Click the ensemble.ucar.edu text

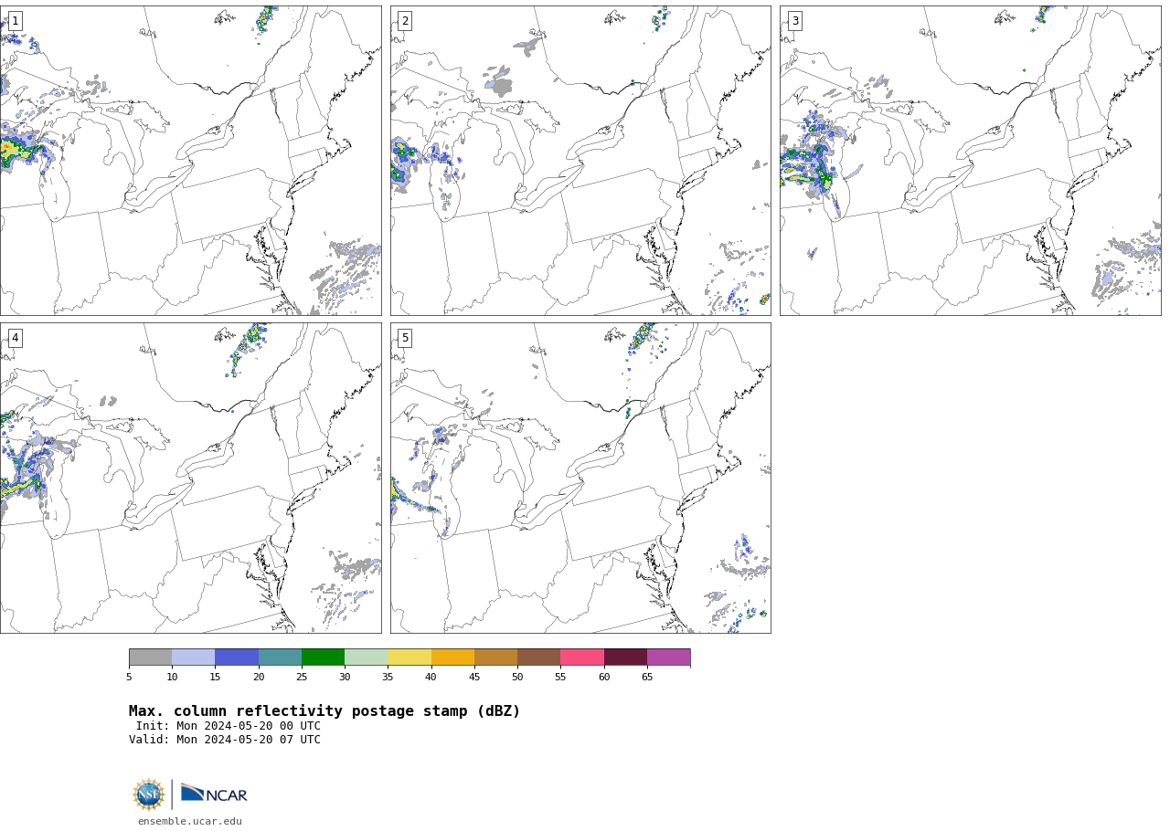tap(190, 822)
